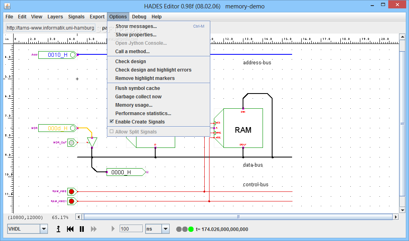This screenshot has width=409, height=241.
Task: Toggle the MDR_OUT input pin
Action: pos(72,143)
